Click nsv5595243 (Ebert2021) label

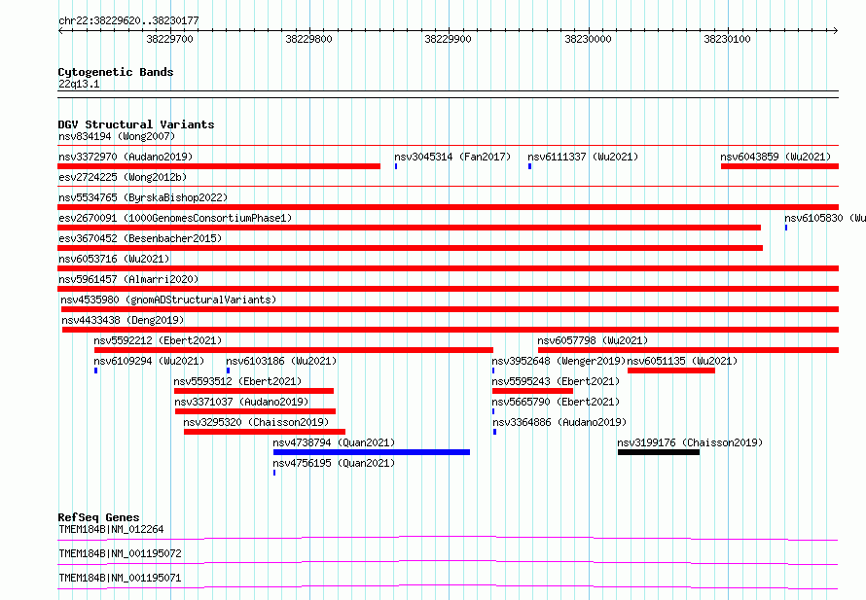[x=556, y=381]
